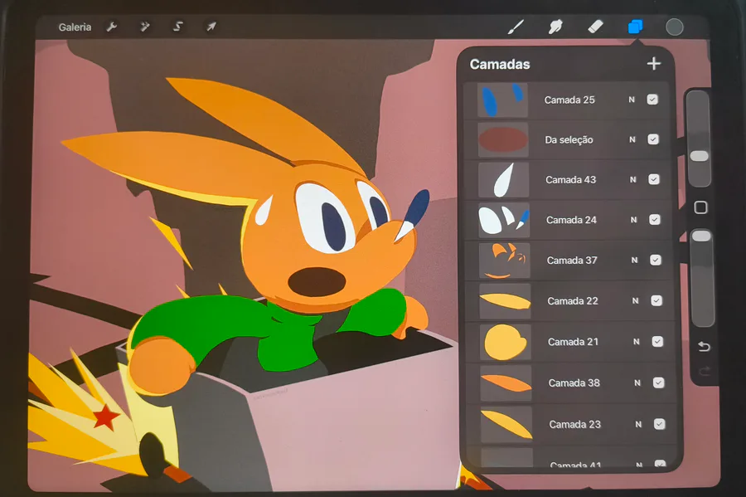Click the brush opacity slider handle
Screen dimensions: 746x497
[700, 236]
